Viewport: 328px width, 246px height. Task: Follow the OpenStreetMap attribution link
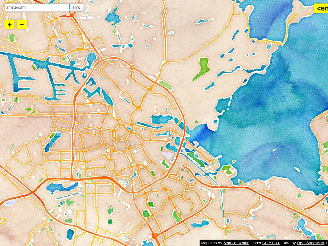[x=310, y=243]
